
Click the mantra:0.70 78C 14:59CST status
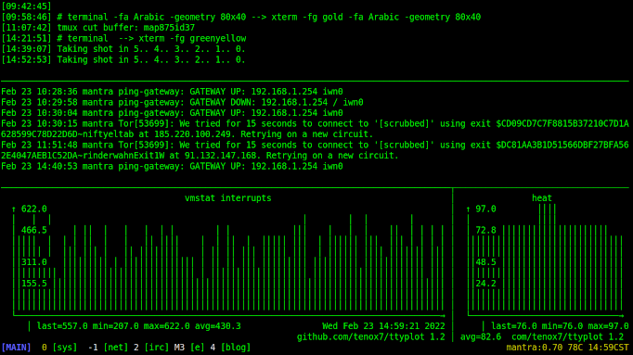click(567, 348)
